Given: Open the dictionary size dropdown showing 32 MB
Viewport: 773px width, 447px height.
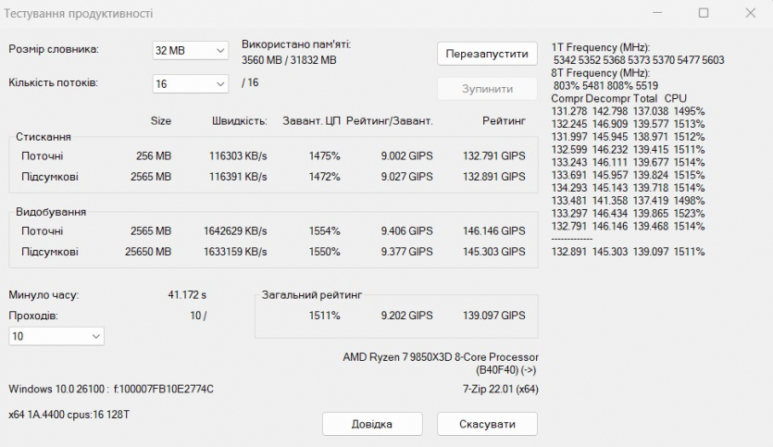Looking at the screenshot, I should pyautogui.click(x=190, y=50).
